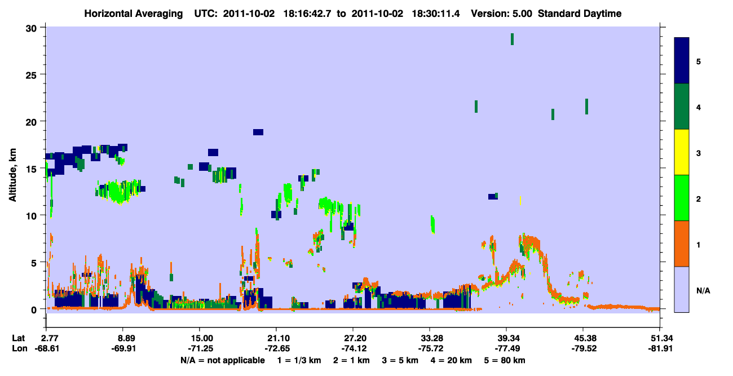Click the y-axis tick label 25

33,75
